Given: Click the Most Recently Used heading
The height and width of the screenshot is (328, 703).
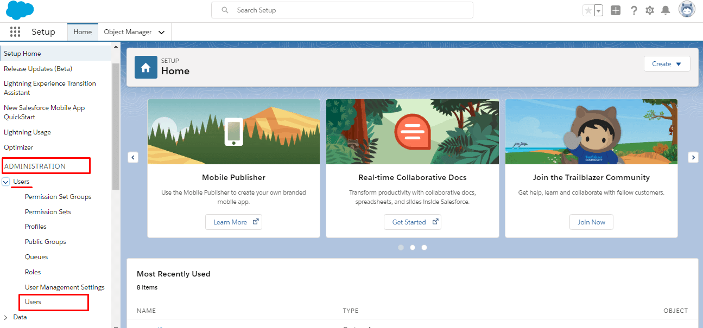Looking at the screenshot, I should tap(173, 274).
